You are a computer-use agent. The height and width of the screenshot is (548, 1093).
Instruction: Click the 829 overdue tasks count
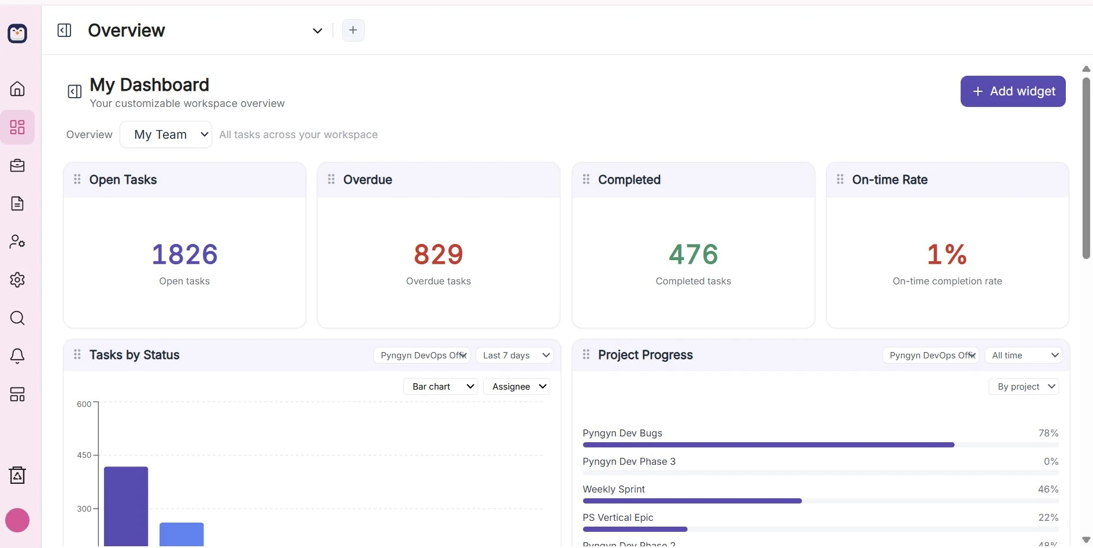coord(439,254)
